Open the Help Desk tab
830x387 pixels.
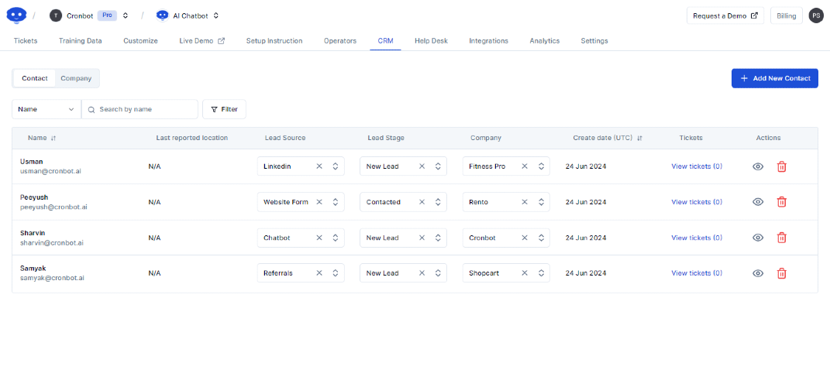(431, 41)
